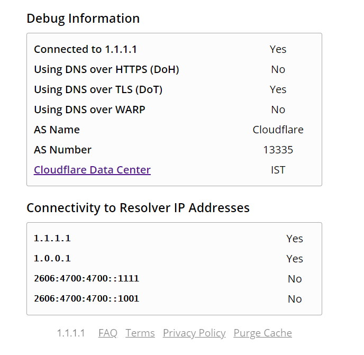The height and width of the screenshot is (355, 364).
Task: Click the Purge Cache link
Action: pyautogui.click(x=262, y=333)
